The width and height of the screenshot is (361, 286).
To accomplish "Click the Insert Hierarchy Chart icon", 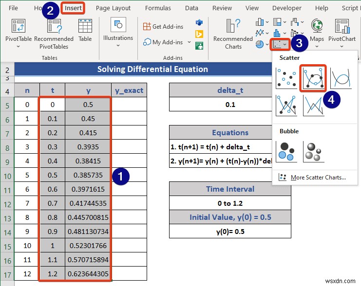I will [x=277, y=22].
